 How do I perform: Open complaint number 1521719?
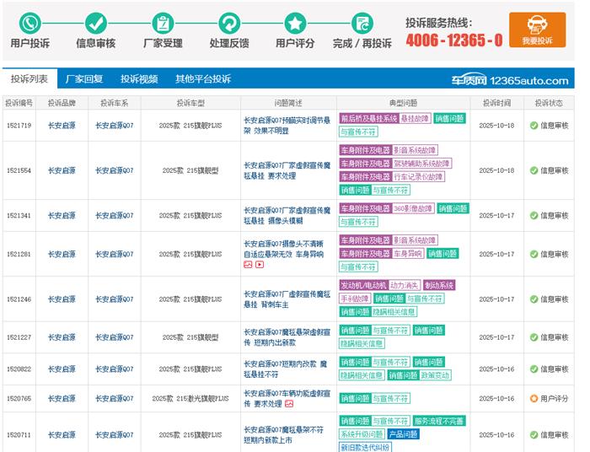(x=19, y=125)
